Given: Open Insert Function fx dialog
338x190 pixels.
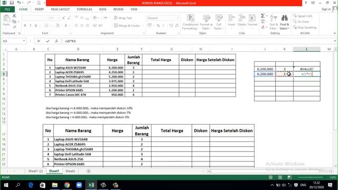Looking at the screenshot, I should tap(57, 41).
